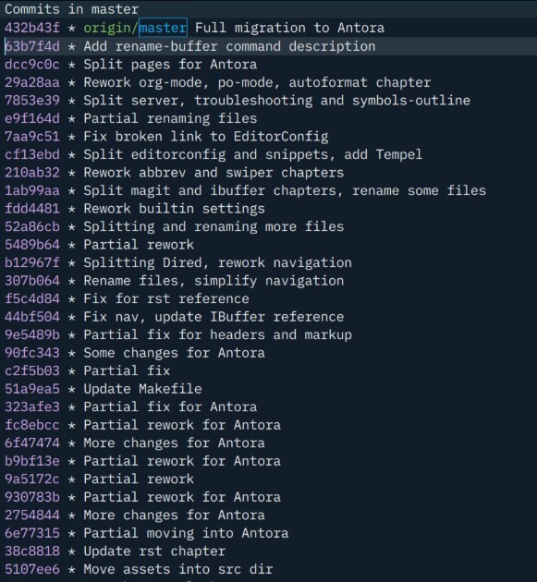Viewport: 537px width, 582px height.
Task: Click graph star next to fdd4481
Action: [x=71, y=209]
